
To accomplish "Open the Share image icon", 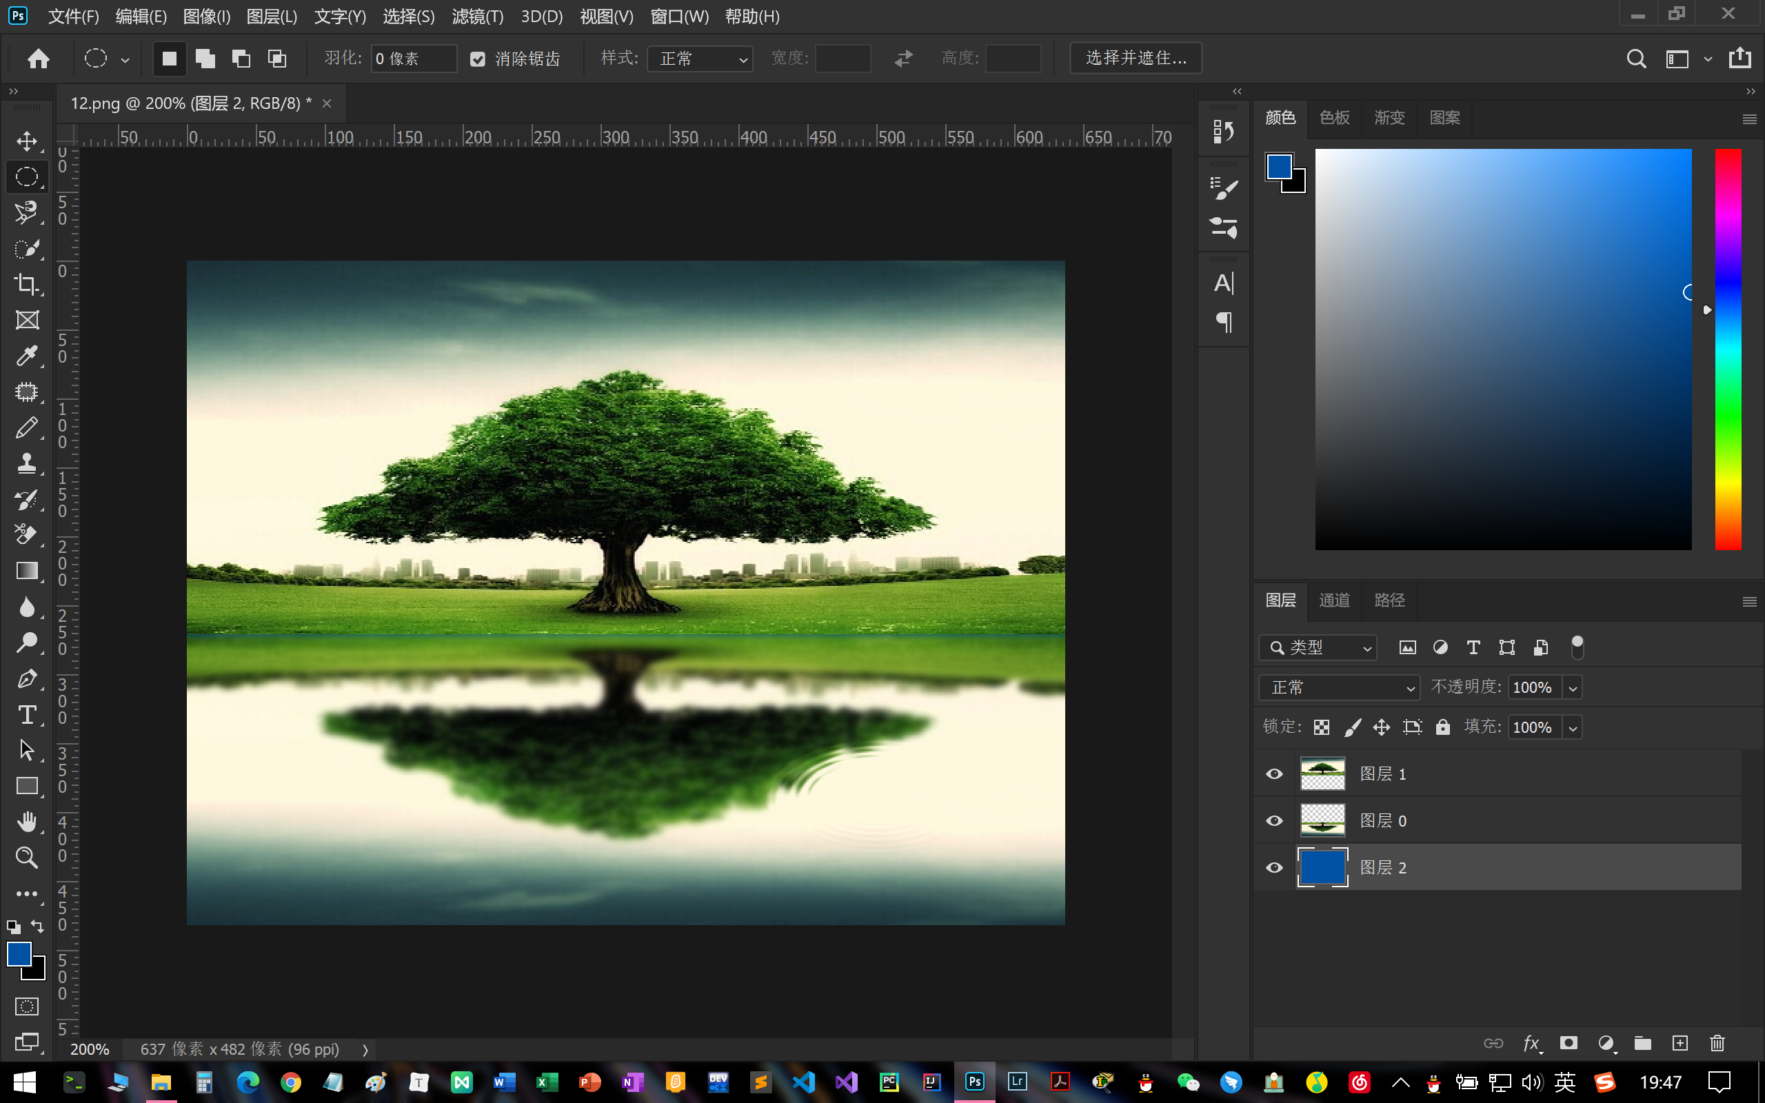I will click(x=1739, y=58).
